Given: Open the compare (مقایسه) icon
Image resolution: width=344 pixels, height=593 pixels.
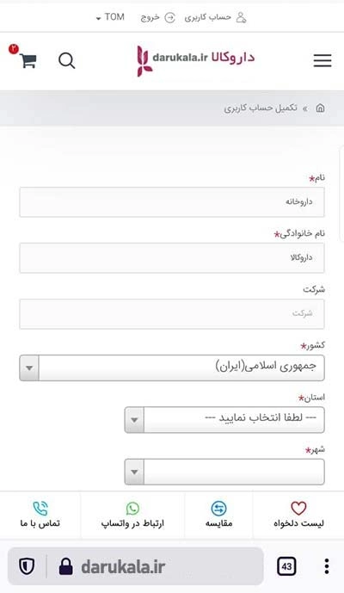Looking at the screenshot, I should [219, 509].
